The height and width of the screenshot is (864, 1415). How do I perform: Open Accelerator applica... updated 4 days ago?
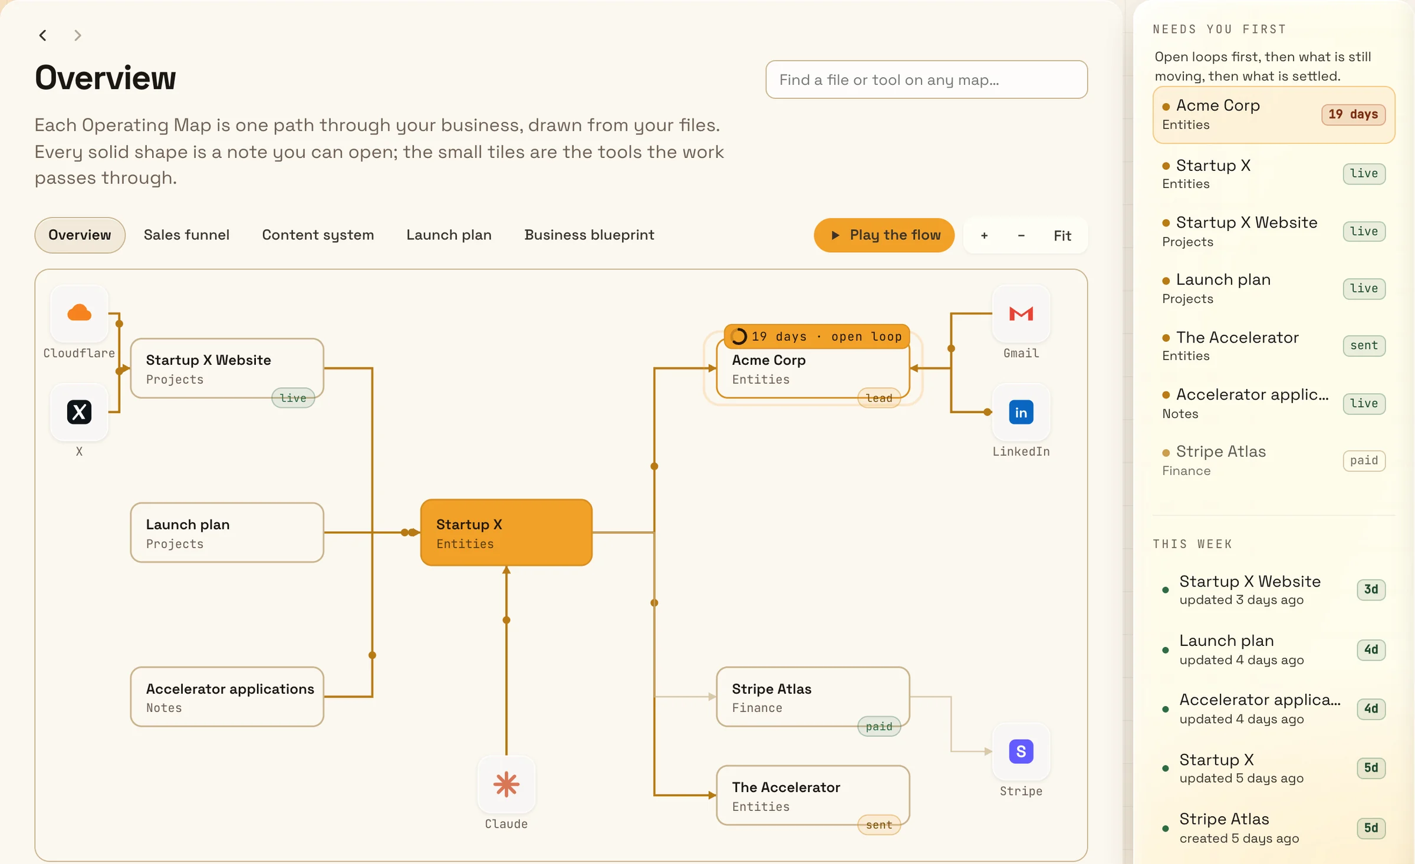pyautogui.click(x=1273, y=709)
